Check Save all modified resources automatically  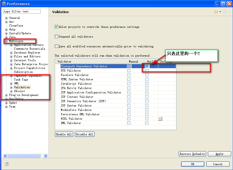tap(56, 46)
